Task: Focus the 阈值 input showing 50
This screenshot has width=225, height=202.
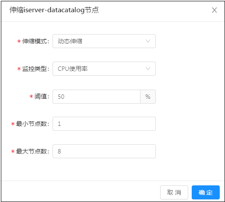Action: click(x=96, y=97)
